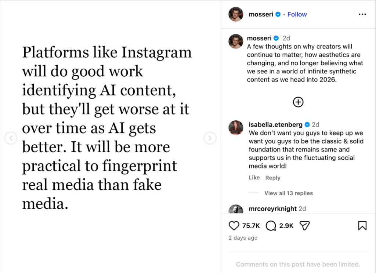376x273 pixels.
Task: Click the 2.9K comments count
Action: 286,226
